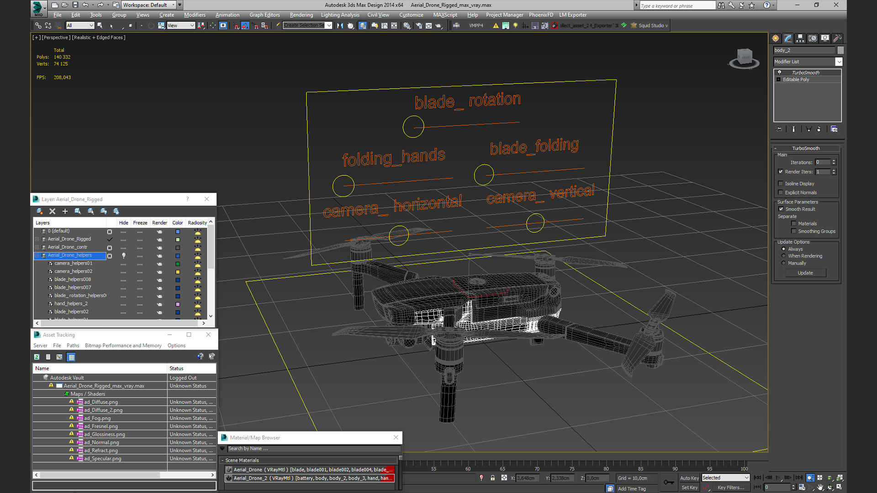Click the Play Animation button
The width and height of the screenshot is (877, 493).
tap(778, 477)
